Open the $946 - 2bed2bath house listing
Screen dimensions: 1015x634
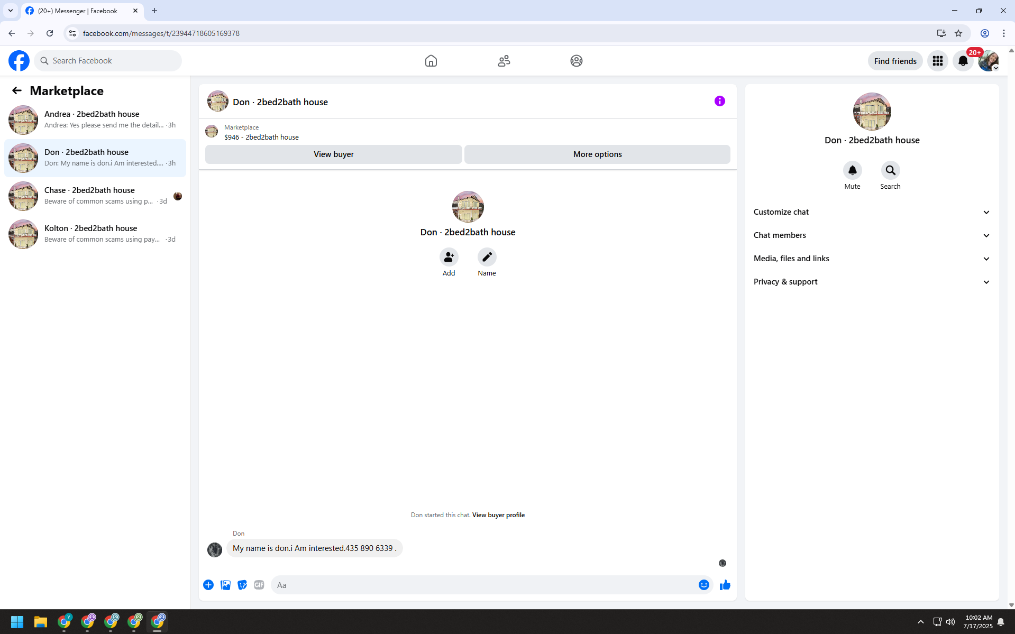(261, 137)
